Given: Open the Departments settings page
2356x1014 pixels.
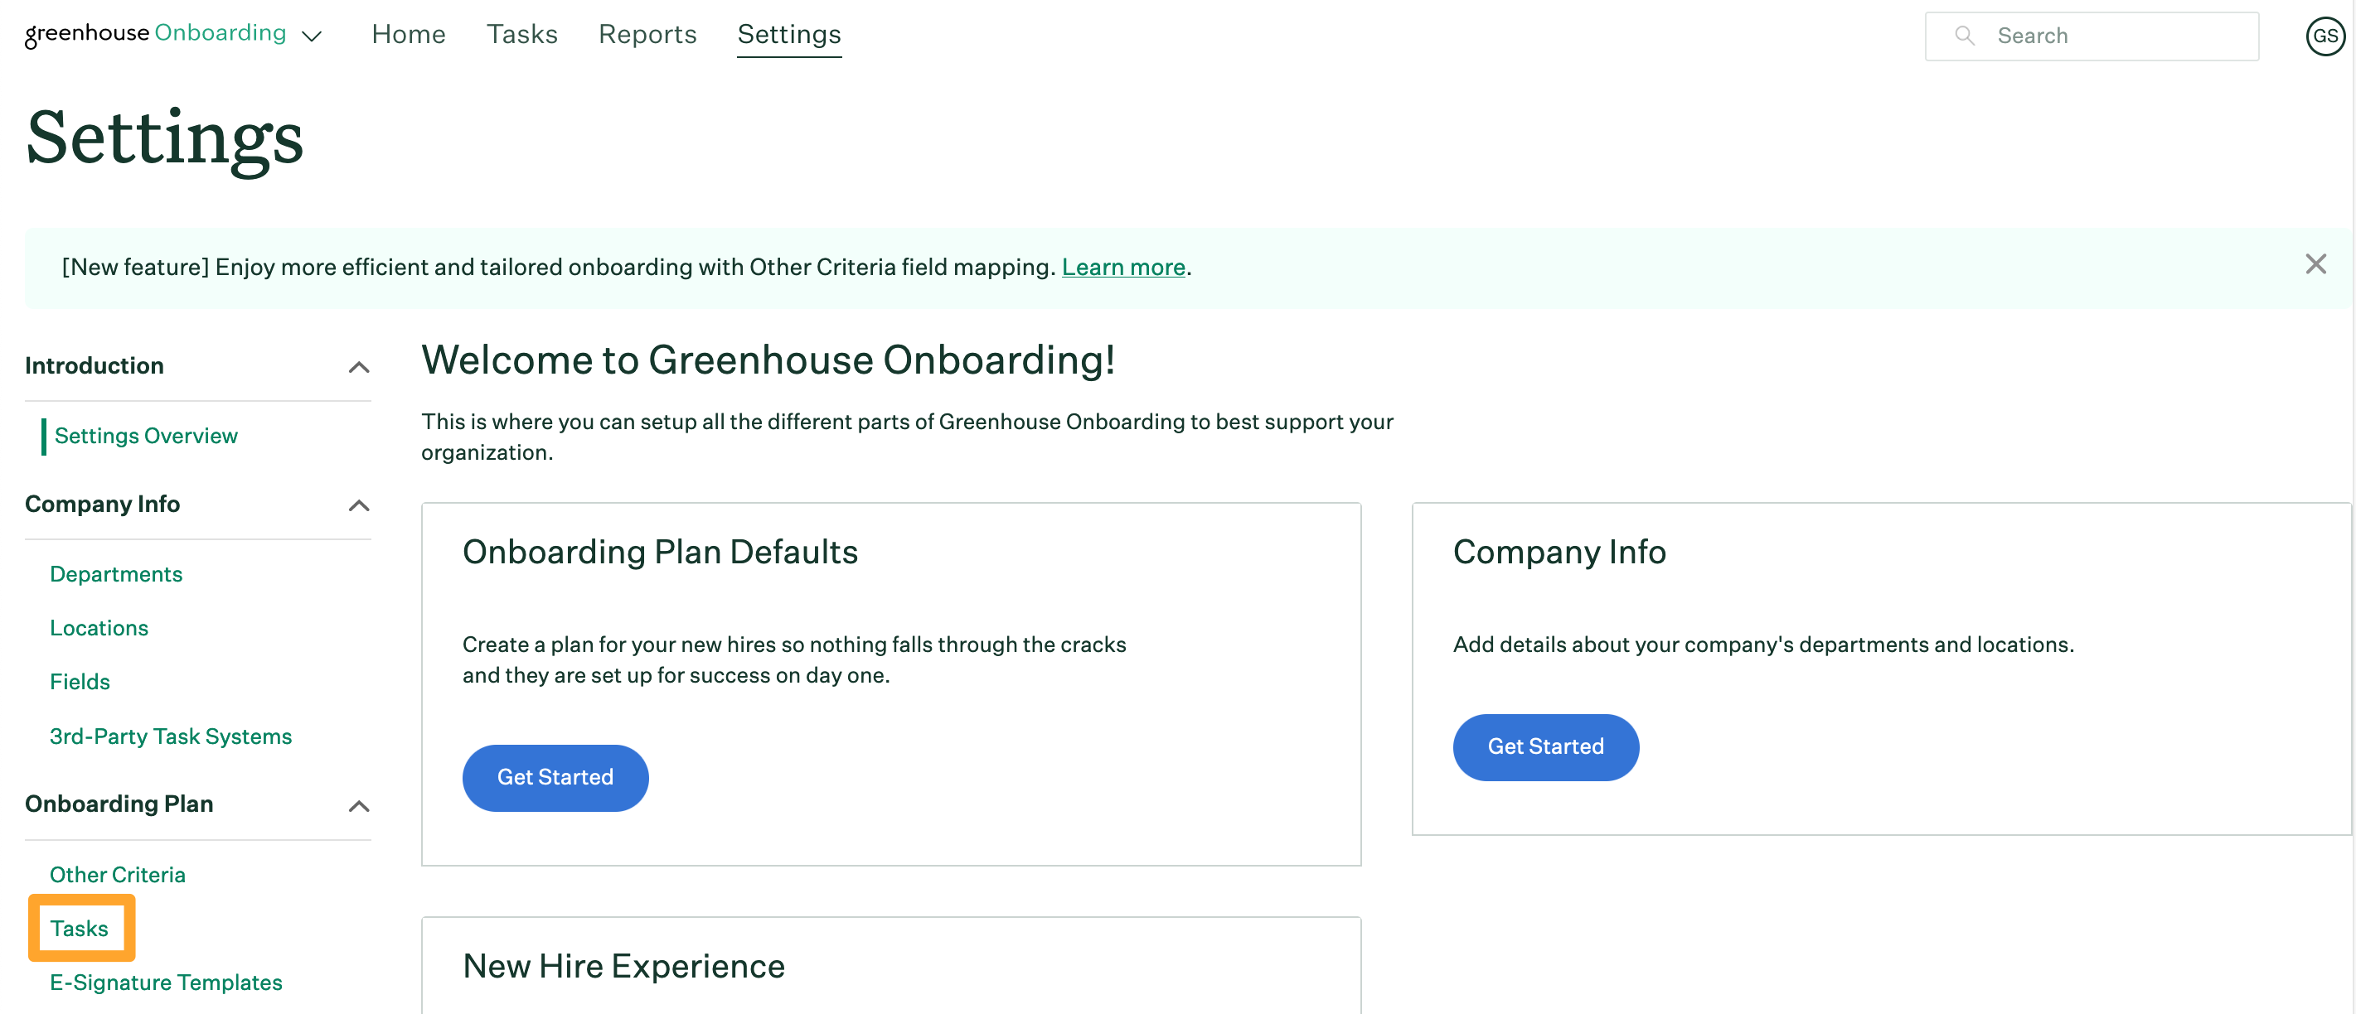Looking at the screenshot, I should pos(116,573).
